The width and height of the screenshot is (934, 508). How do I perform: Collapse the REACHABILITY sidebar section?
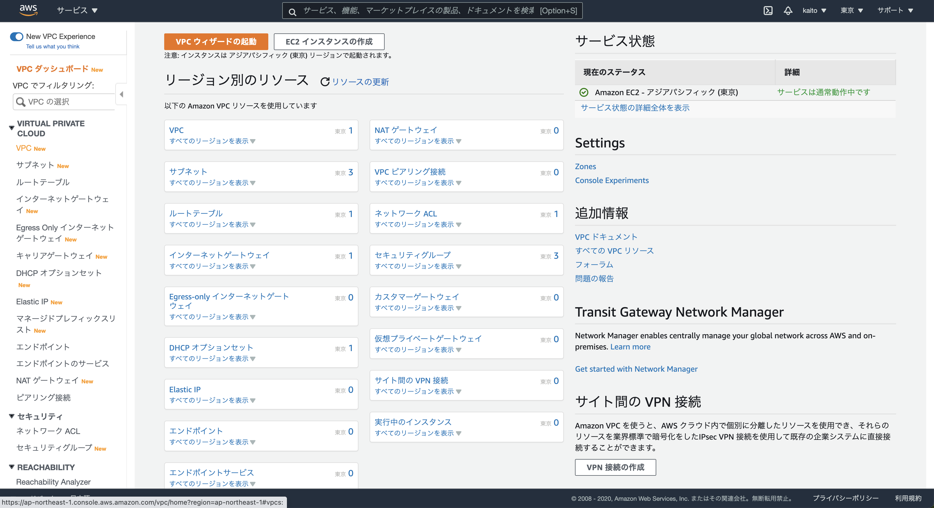tap(12, 467)
